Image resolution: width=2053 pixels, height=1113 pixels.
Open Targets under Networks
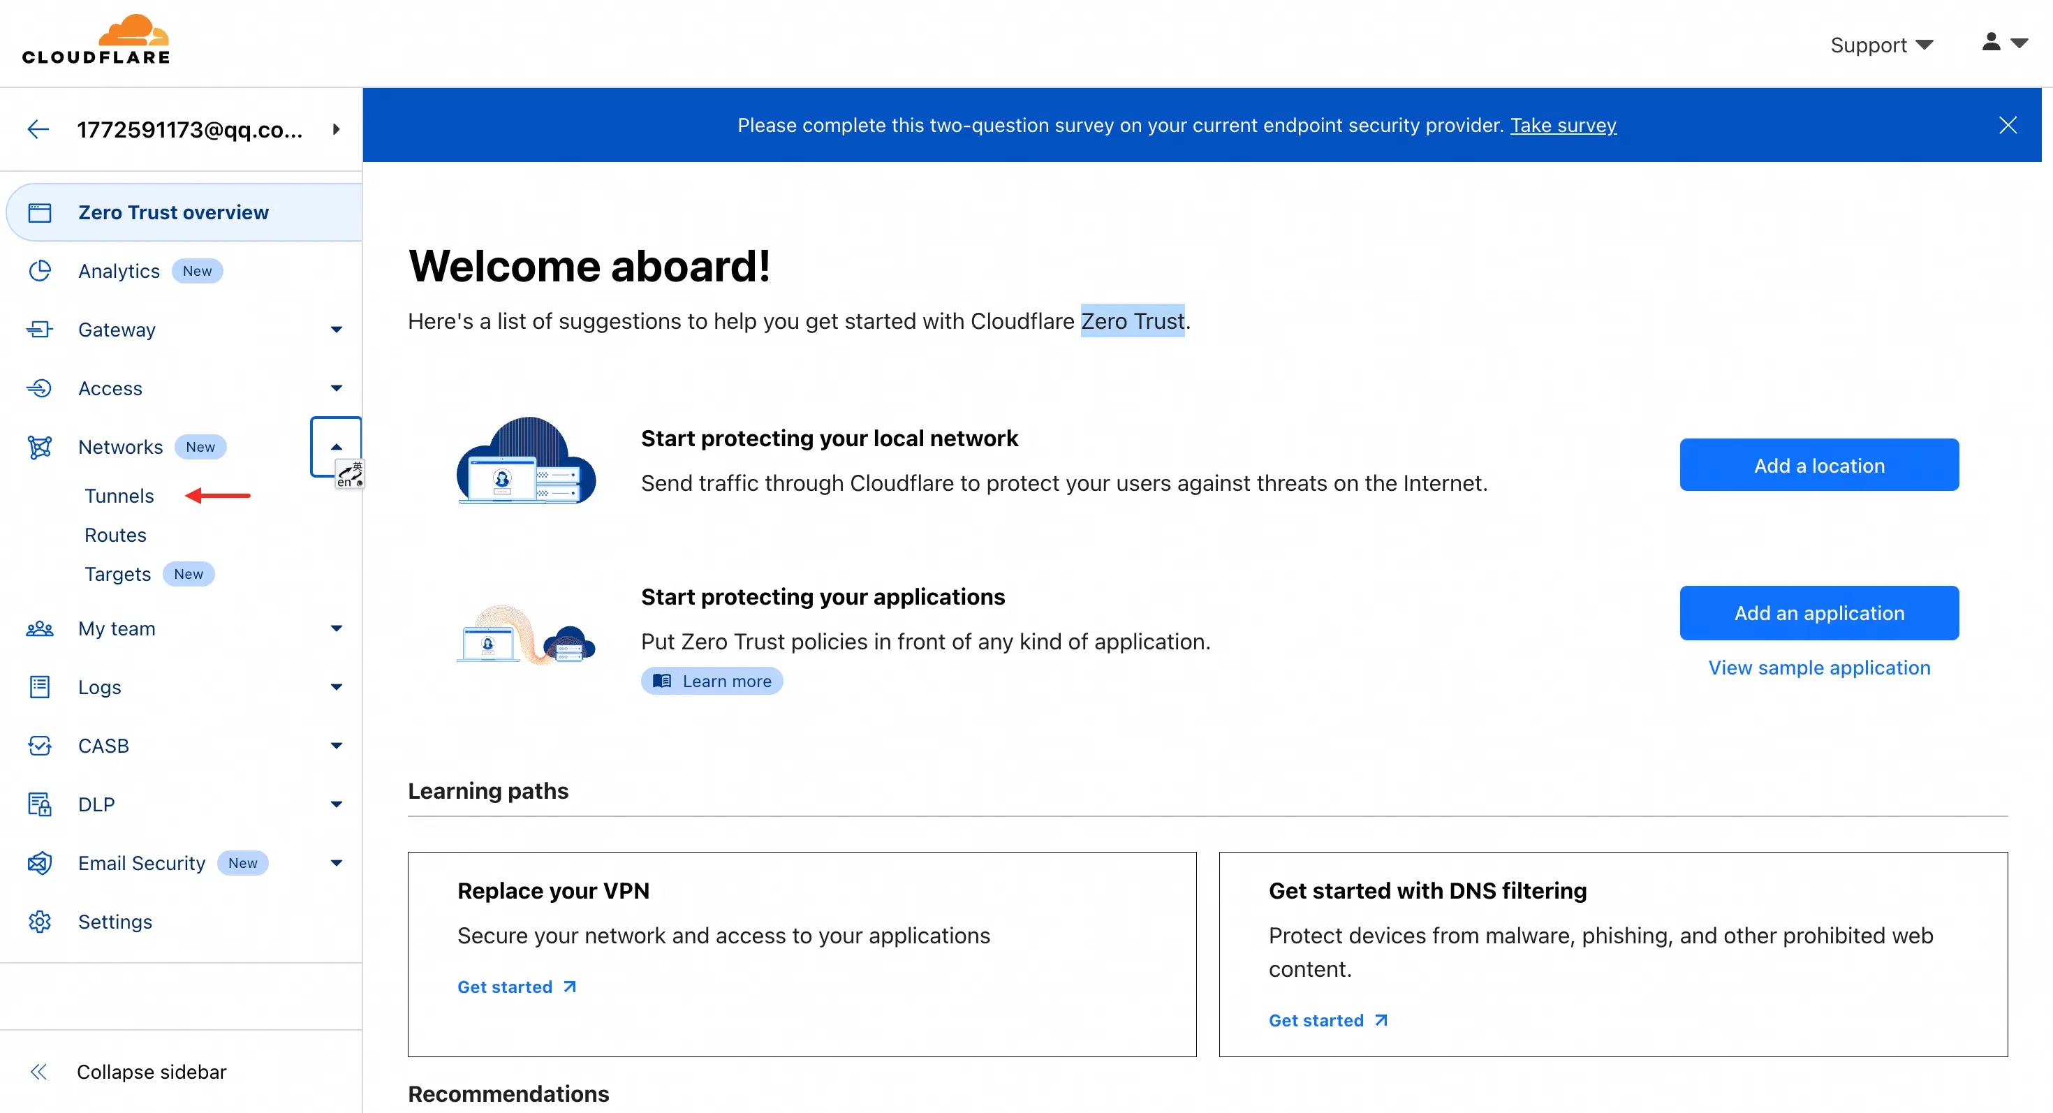tap(118, 574)
